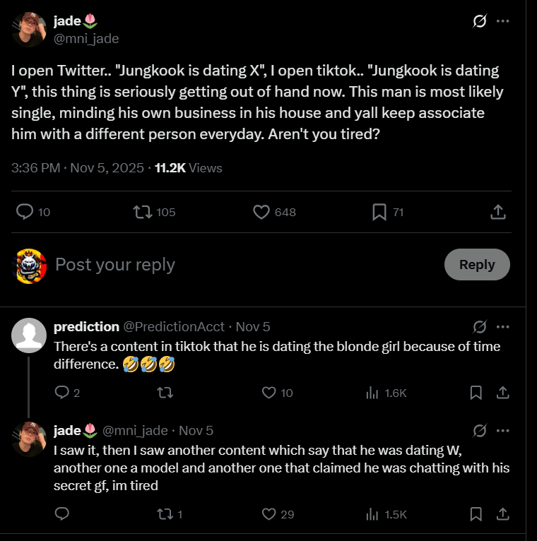Image resolution: width=537 pixels, height=541 pixels.
Task: Bookmark prediction's reply
Action: [476, 393]
